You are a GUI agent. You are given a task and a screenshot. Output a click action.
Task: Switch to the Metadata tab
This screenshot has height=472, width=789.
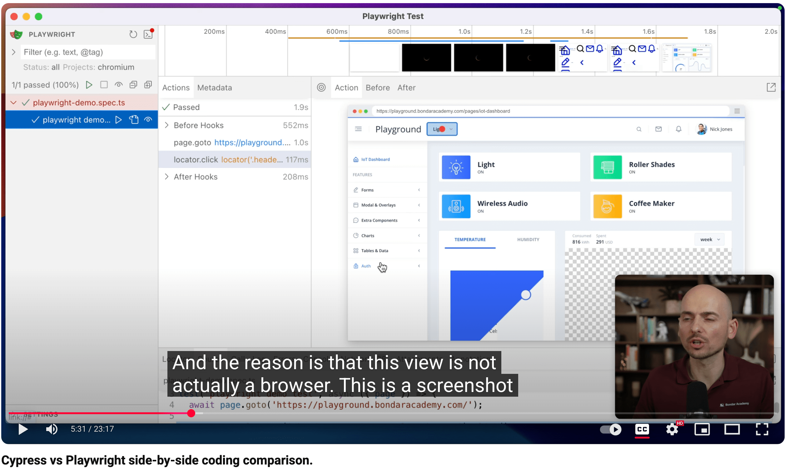[215, 88]
